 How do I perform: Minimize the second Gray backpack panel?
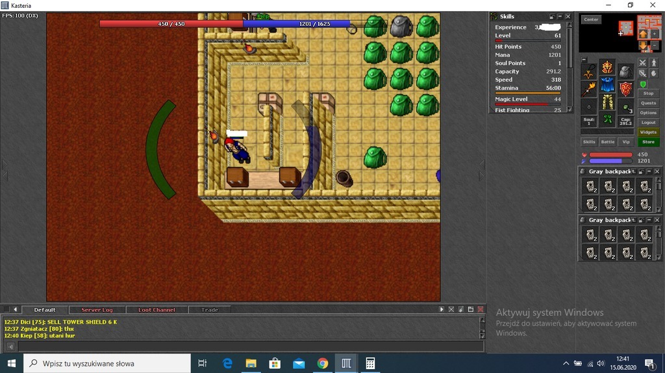(649, 219)
